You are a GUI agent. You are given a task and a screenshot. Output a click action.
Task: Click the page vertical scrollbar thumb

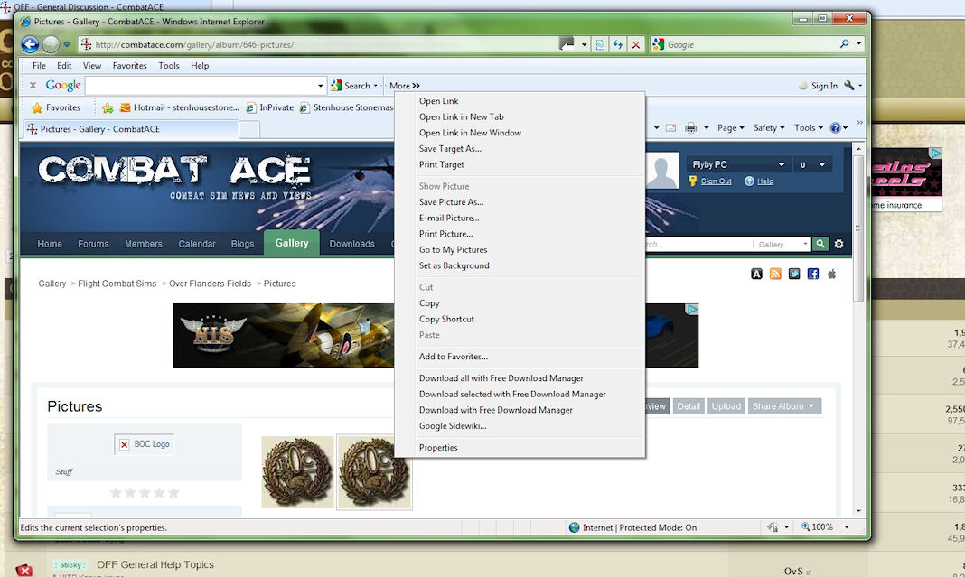point(858,228)
